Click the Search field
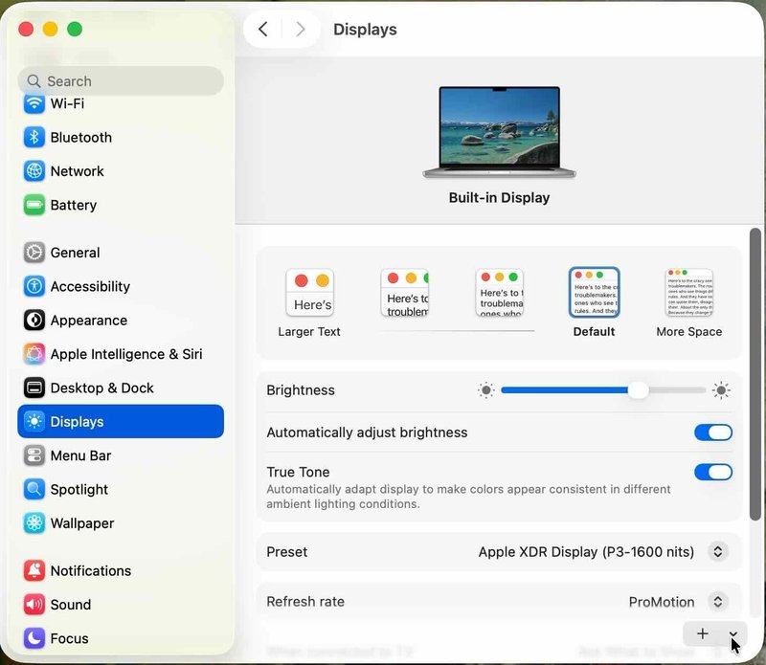 pos(121,81)
